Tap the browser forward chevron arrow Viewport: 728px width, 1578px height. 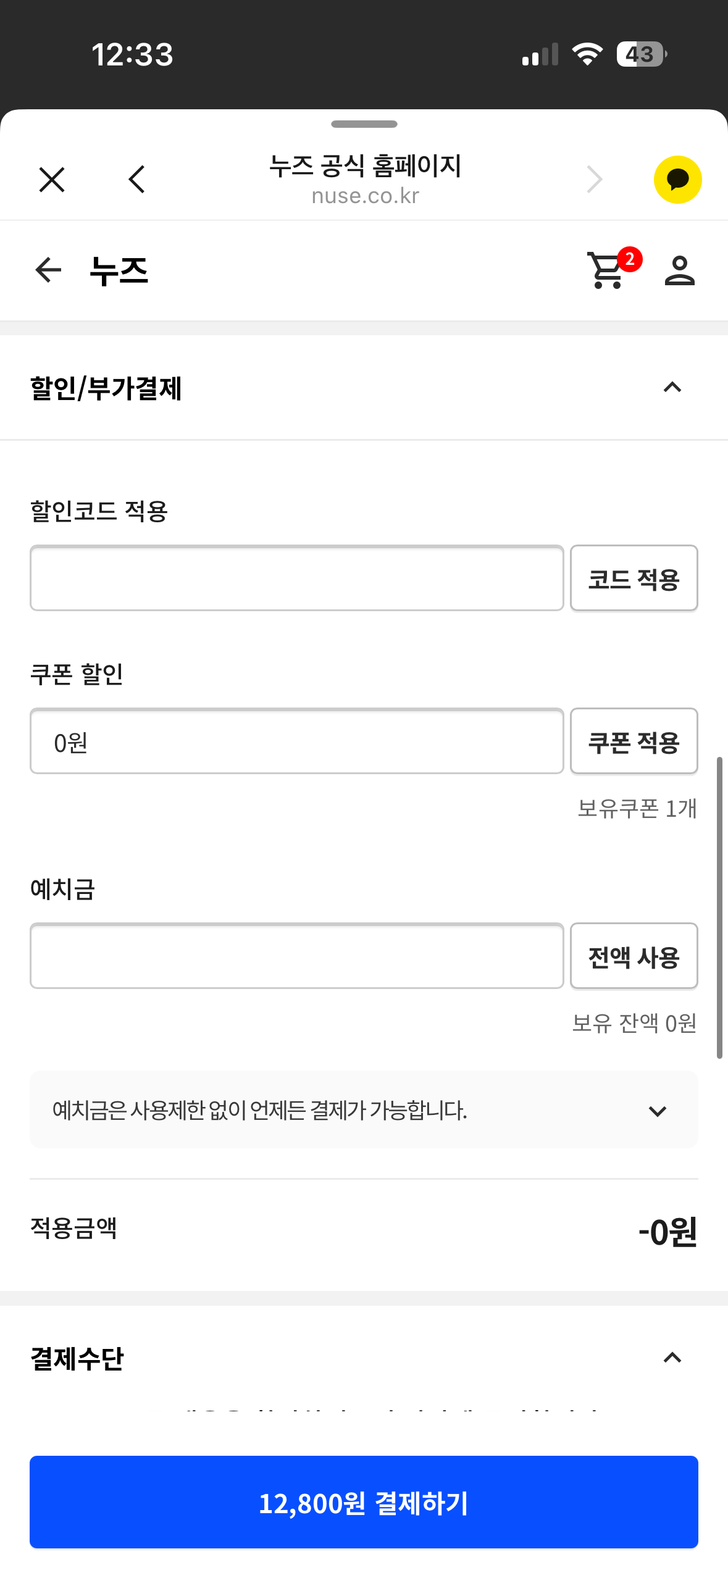coord(594,180)
